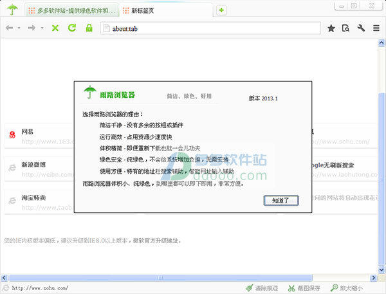Open the 网易 shortcut tile

(x=39, y=136)
